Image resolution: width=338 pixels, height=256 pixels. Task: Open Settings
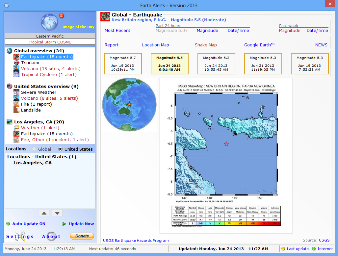20,236
